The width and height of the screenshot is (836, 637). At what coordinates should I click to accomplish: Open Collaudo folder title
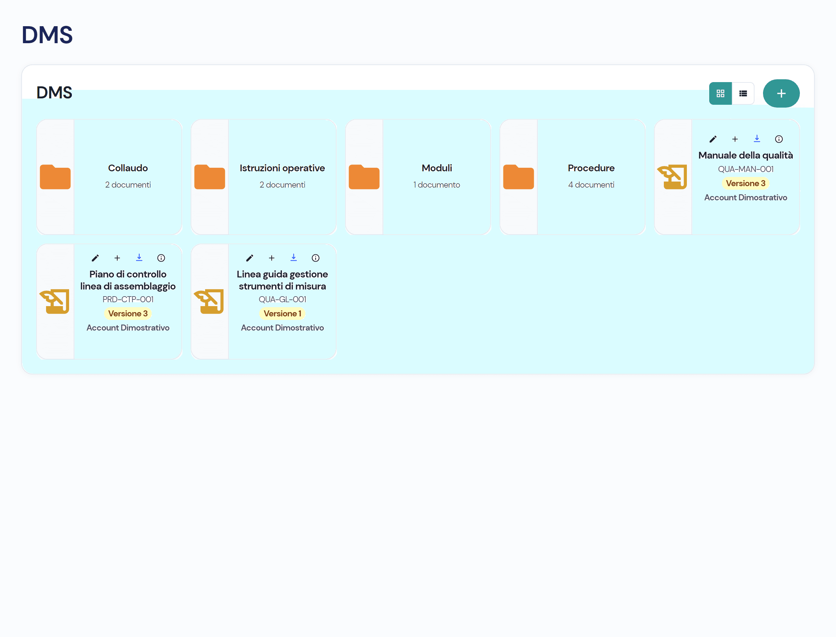[128, 168]
